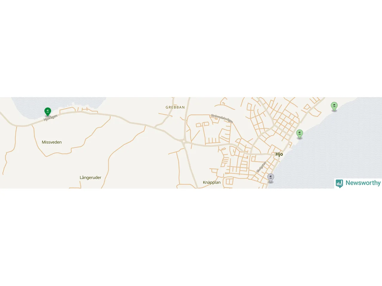
Task: Select the light green beach pin in lake
Action: point(334,106)
